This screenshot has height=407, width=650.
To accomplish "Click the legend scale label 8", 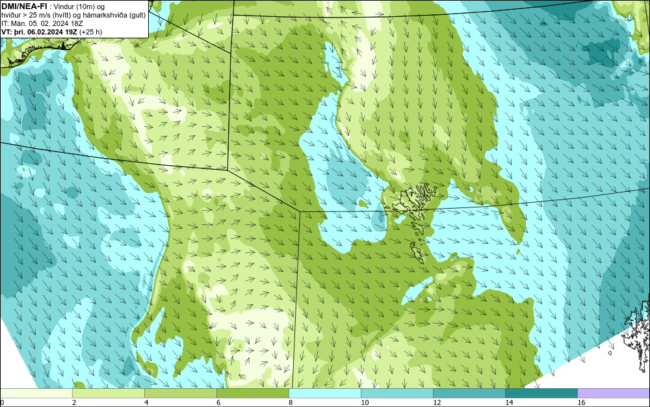I will tap(291, 402).
